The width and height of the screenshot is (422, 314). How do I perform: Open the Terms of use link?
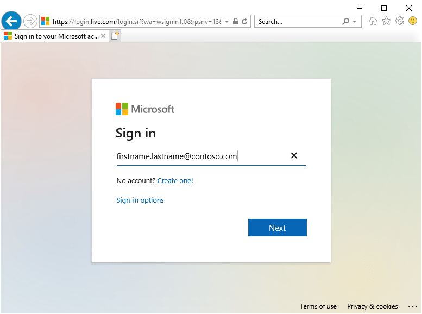pos(318,306)
